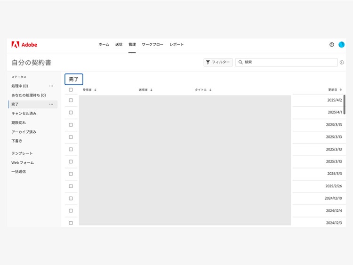Select アーカイブ済み status
Screen dimensions: 353x265
[x=24, y=132]
